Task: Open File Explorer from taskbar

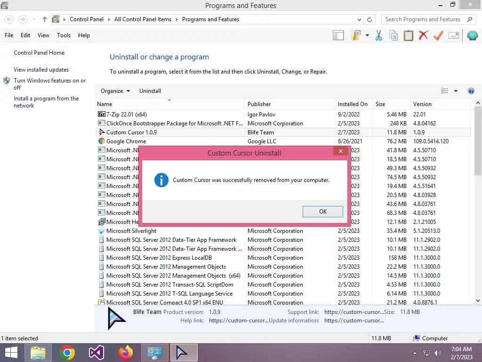Action: [38, 353]
